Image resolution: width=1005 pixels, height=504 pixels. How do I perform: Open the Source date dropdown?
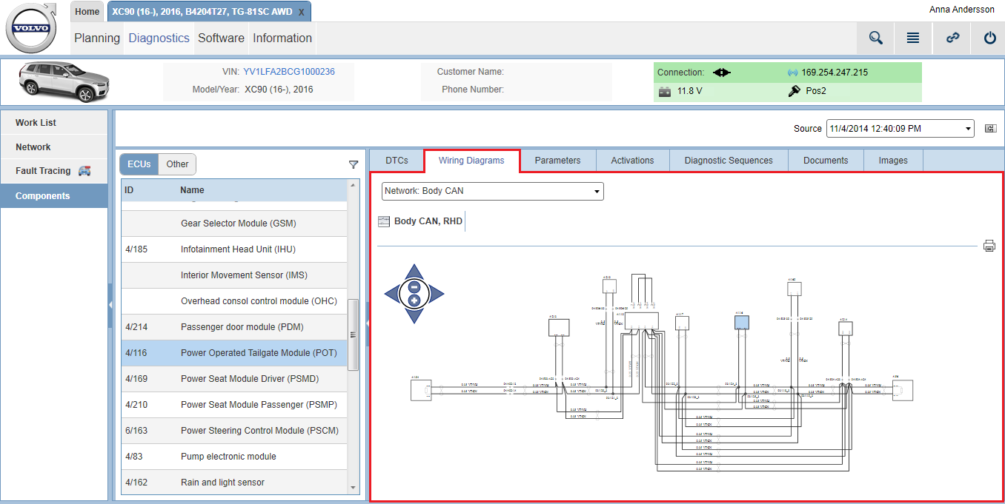[x=900, y=129]
